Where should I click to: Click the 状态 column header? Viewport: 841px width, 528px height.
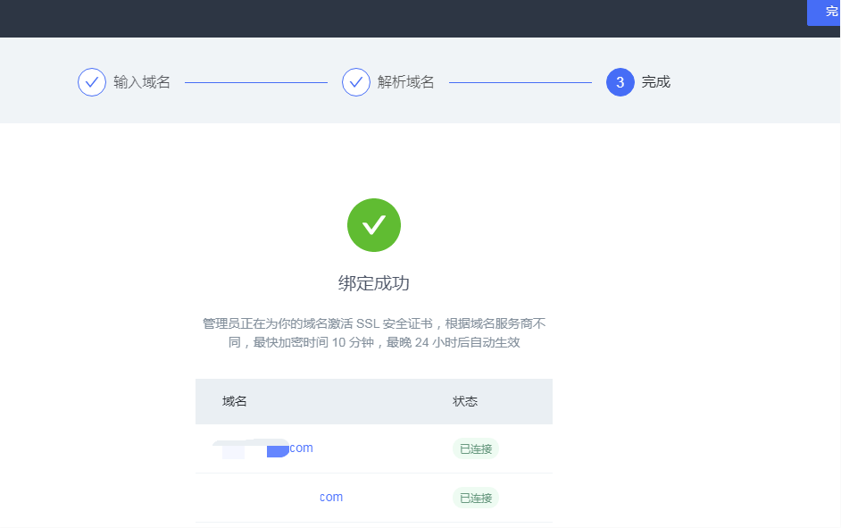pyautogui.click(x=465, y=401)
